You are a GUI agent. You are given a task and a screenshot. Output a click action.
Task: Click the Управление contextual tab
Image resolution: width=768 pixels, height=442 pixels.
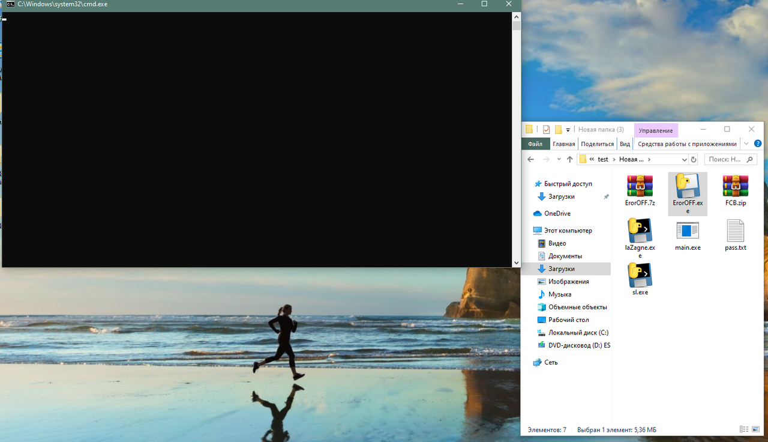(656, 130)
